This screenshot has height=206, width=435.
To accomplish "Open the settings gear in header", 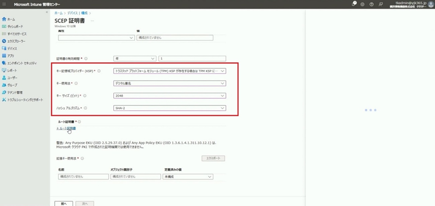I will 362,4.
